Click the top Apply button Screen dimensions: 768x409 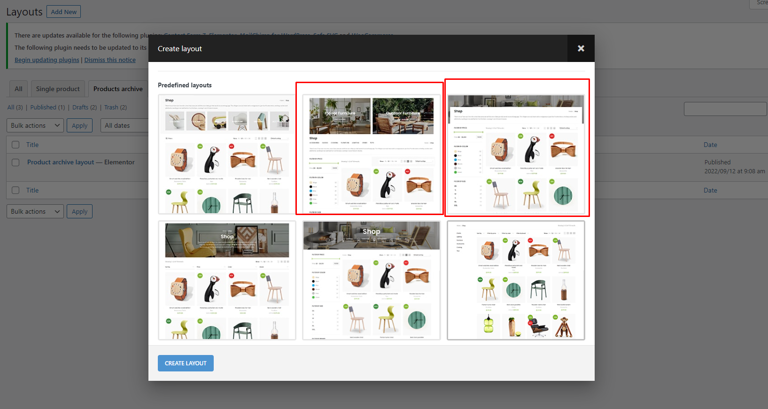79,125
